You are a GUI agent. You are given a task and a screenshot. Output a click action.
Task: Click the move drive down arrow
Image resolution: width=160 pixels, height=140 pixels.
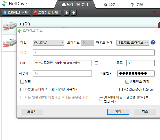click(74, 13)
